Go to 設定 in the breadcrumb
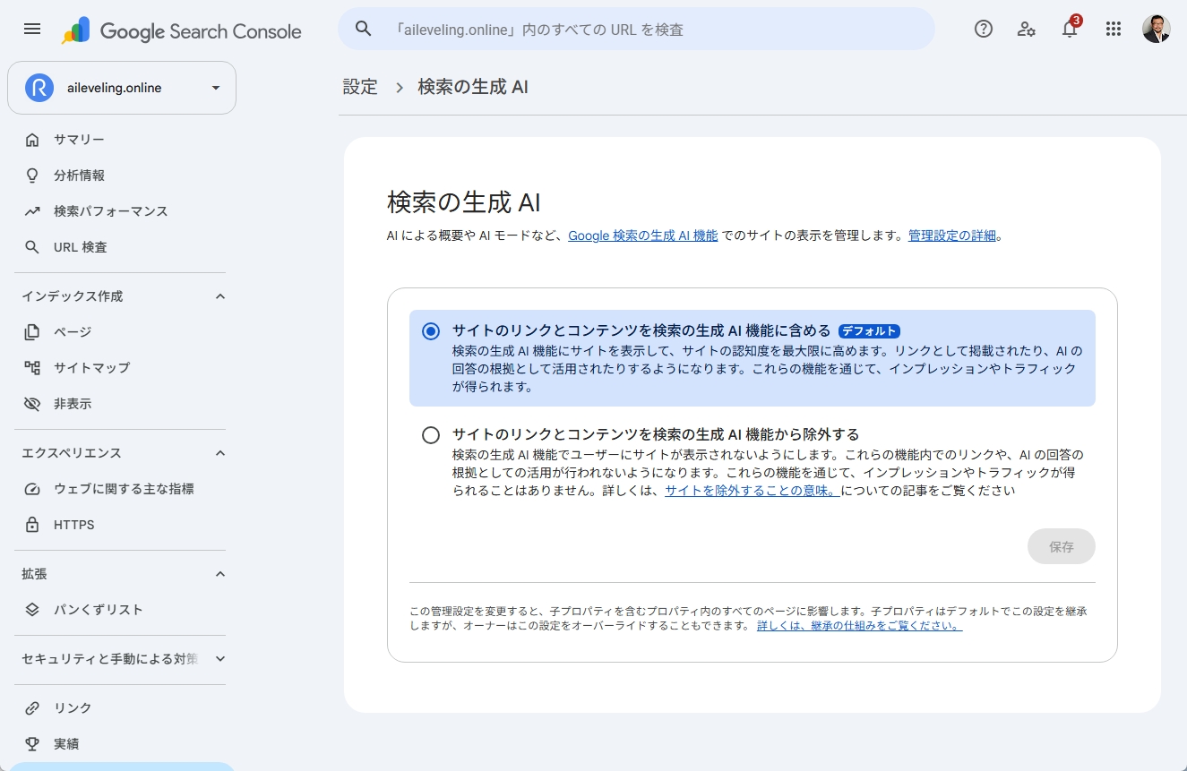The image size is (1187, 771). [360, 87]
